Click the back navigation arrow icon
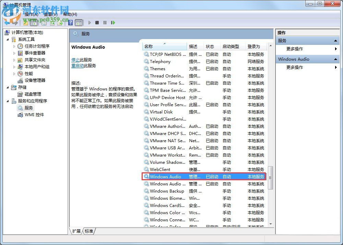Viewport: 343px width, 245px height. pyautogui.click(x=7, y=23)
